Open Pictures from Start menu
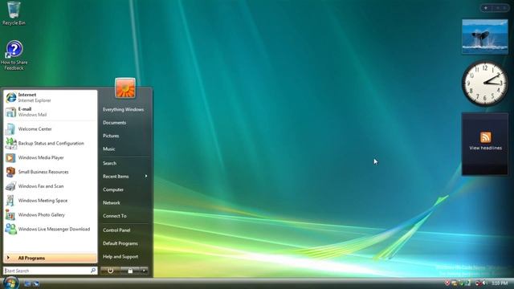 tap(111, 136)
